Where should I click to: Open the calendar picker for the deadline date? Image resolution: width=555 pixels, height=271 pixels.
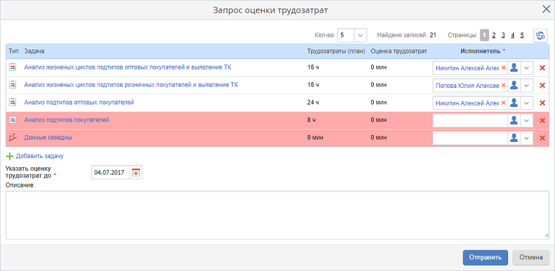136,173
